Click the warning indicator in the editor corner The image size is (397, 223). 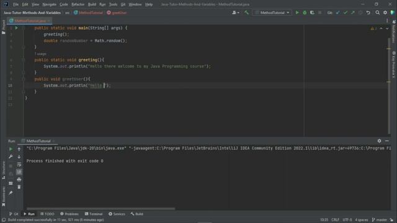pos(373,28)
